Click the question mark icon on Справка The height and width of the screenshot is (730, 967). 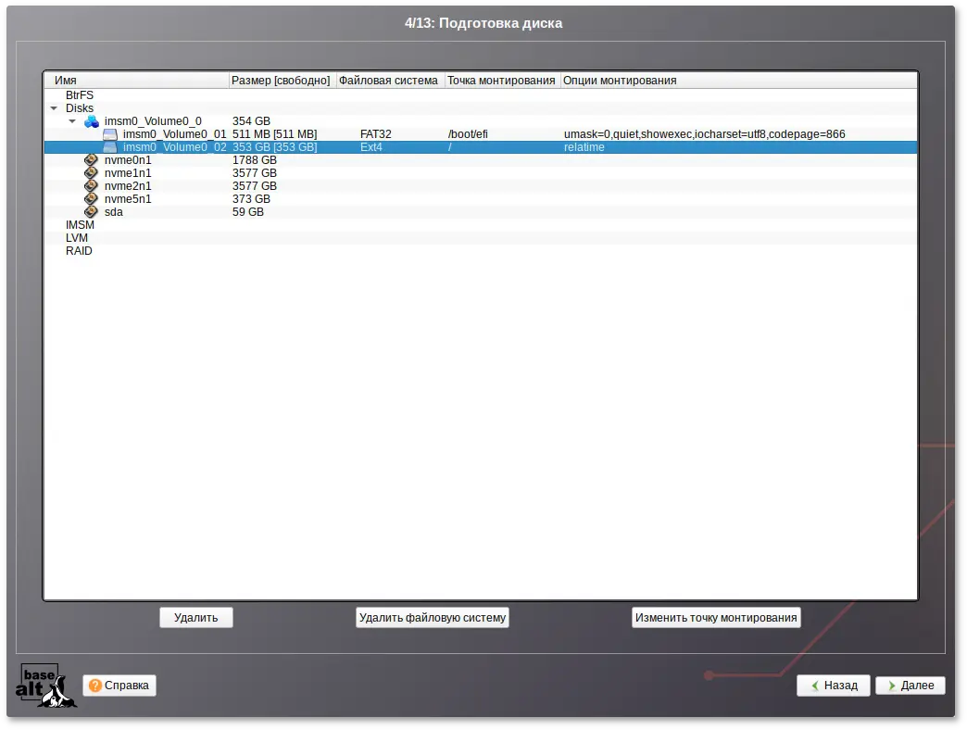click(95, 686)
